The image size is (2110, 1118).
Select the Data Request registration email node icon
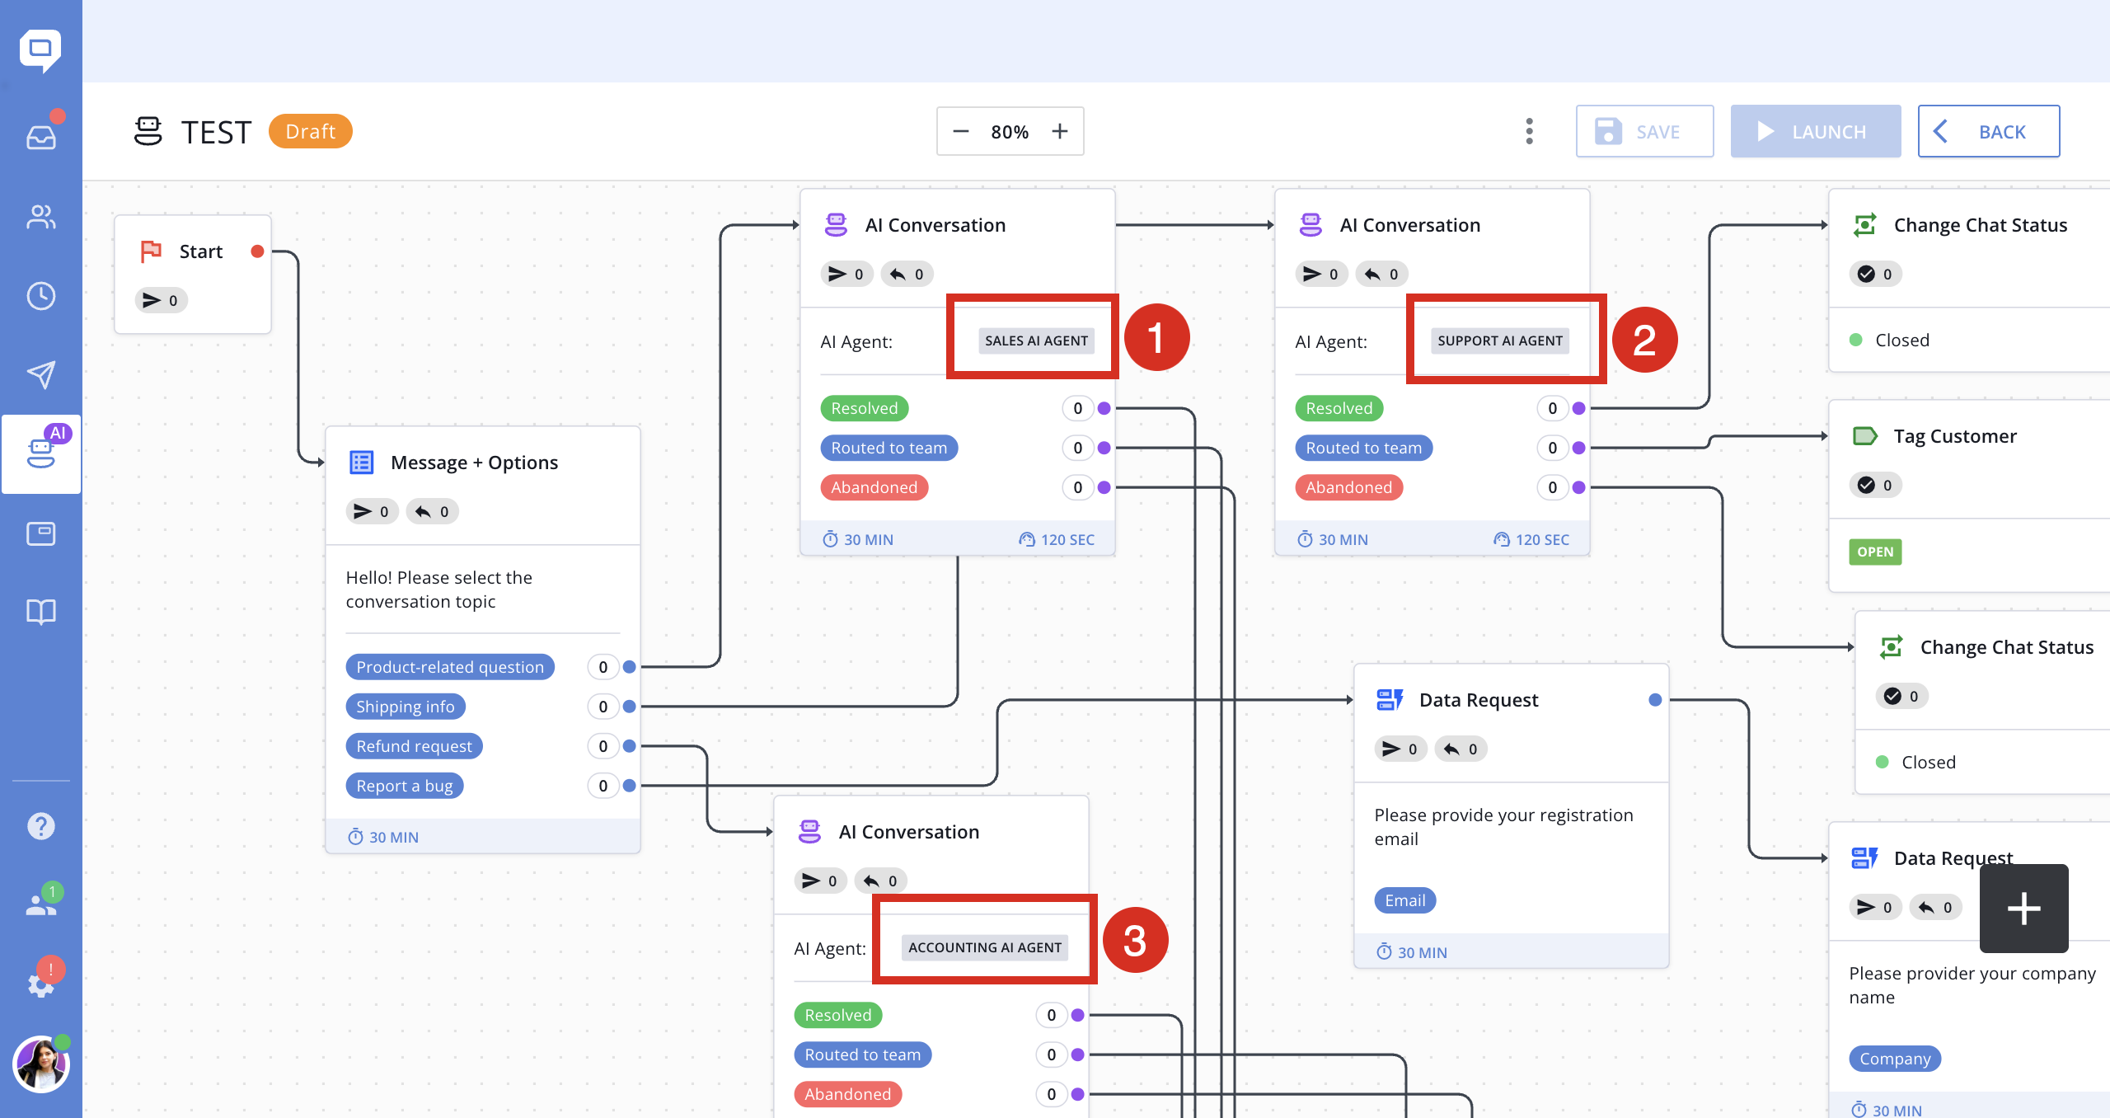tap(1390, 700)
